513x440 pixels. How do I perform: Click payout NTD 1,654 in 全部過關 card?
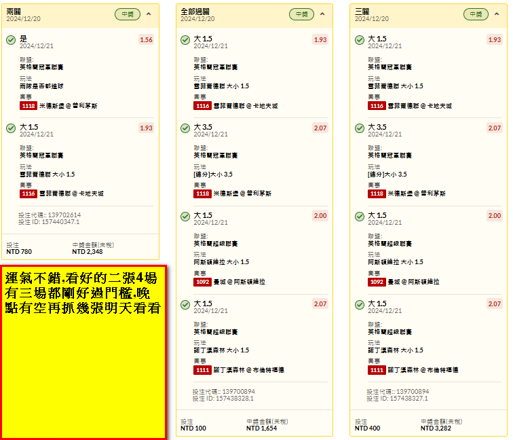pos(262,428)
